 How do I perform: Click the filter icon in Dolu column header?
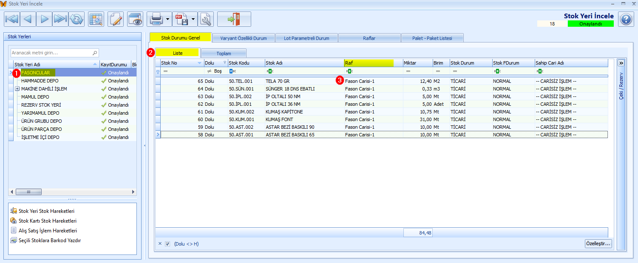click(225, 62)
